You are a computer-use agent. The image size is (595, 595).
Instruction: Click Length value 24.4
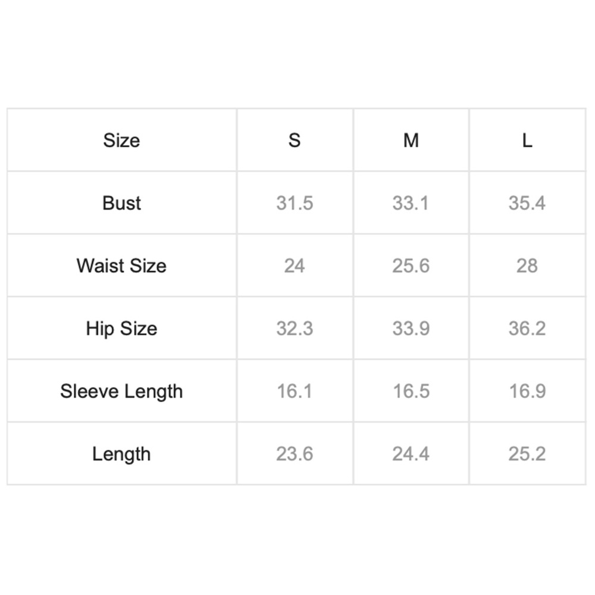[411, 454]
